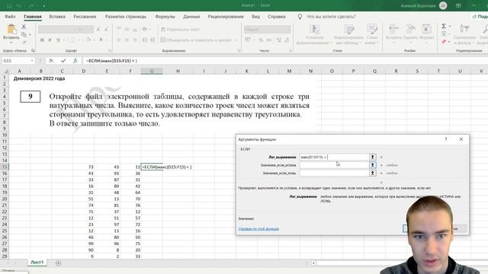Click the decrease font size icon
This screenshot has height=274, width=488.
coord(106,29)
